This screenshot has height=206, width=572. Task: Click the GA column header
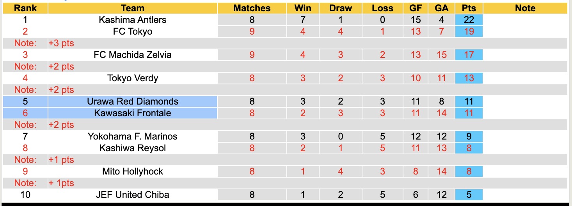[x=441, y=8]
